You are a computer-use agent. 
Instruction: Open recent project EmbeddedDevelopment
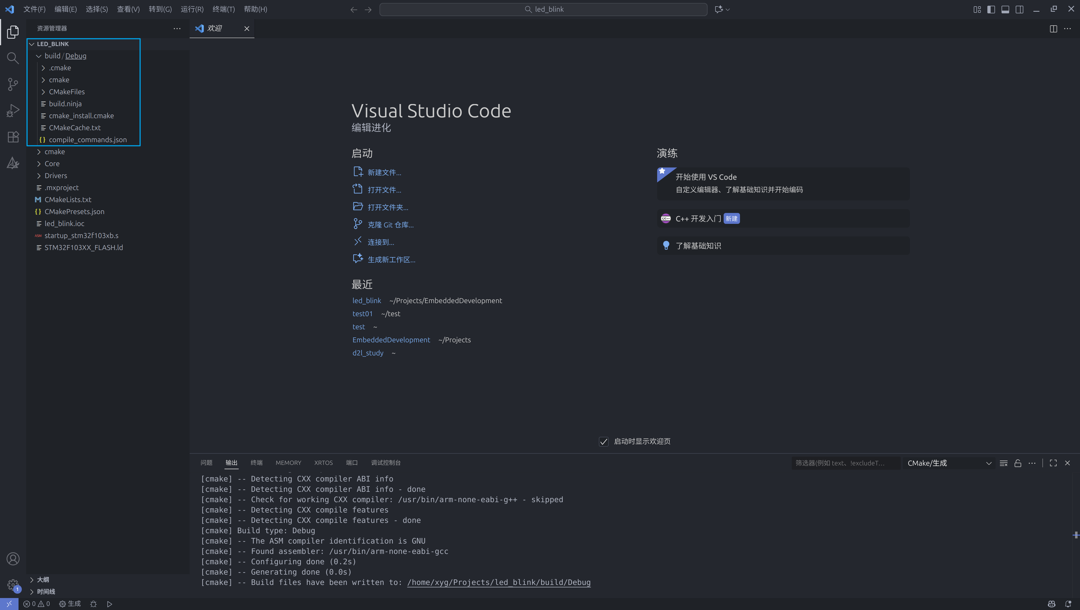coord(391,340)
